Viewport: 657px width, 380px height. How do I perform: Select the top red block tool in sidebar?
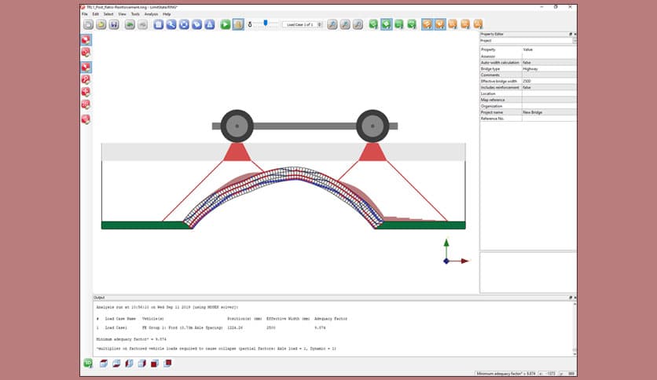tap(86, 40)
